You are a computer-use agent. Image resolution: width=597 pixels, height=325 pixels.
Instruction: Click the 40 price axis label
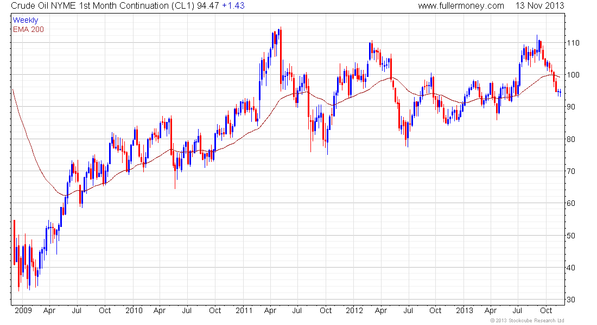(x=571, y=268)
